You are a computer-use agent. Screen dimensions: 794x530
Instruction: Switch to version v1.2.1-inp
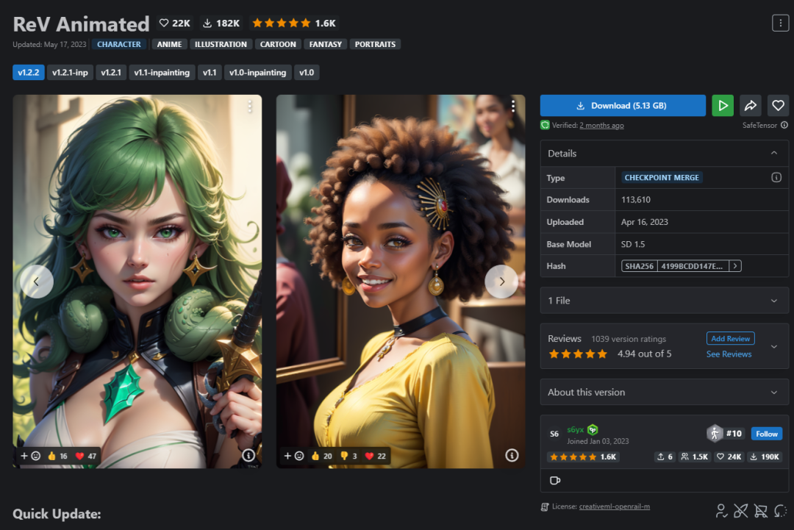tap(70, 72)
